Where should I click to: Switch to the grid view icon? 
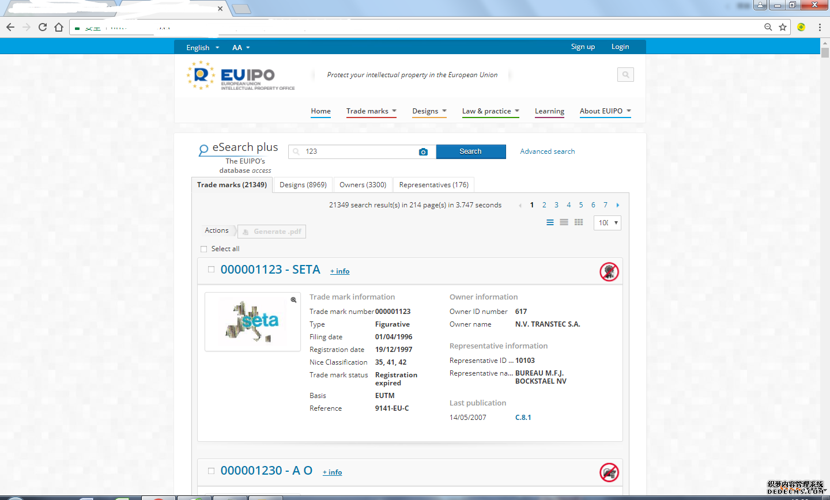[x=579, y=222]
